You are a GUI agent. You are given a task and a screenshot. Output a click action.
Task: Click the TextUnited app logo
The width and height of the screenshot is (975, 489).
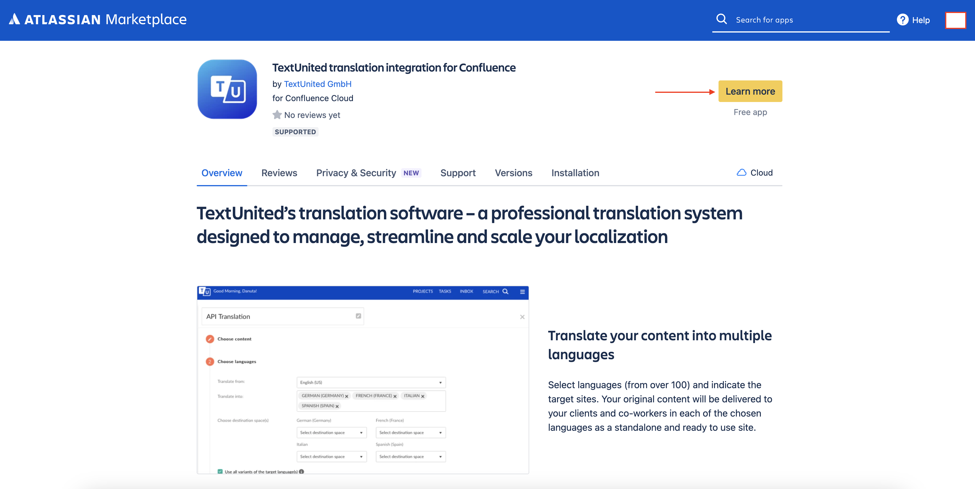pos(227,89)
